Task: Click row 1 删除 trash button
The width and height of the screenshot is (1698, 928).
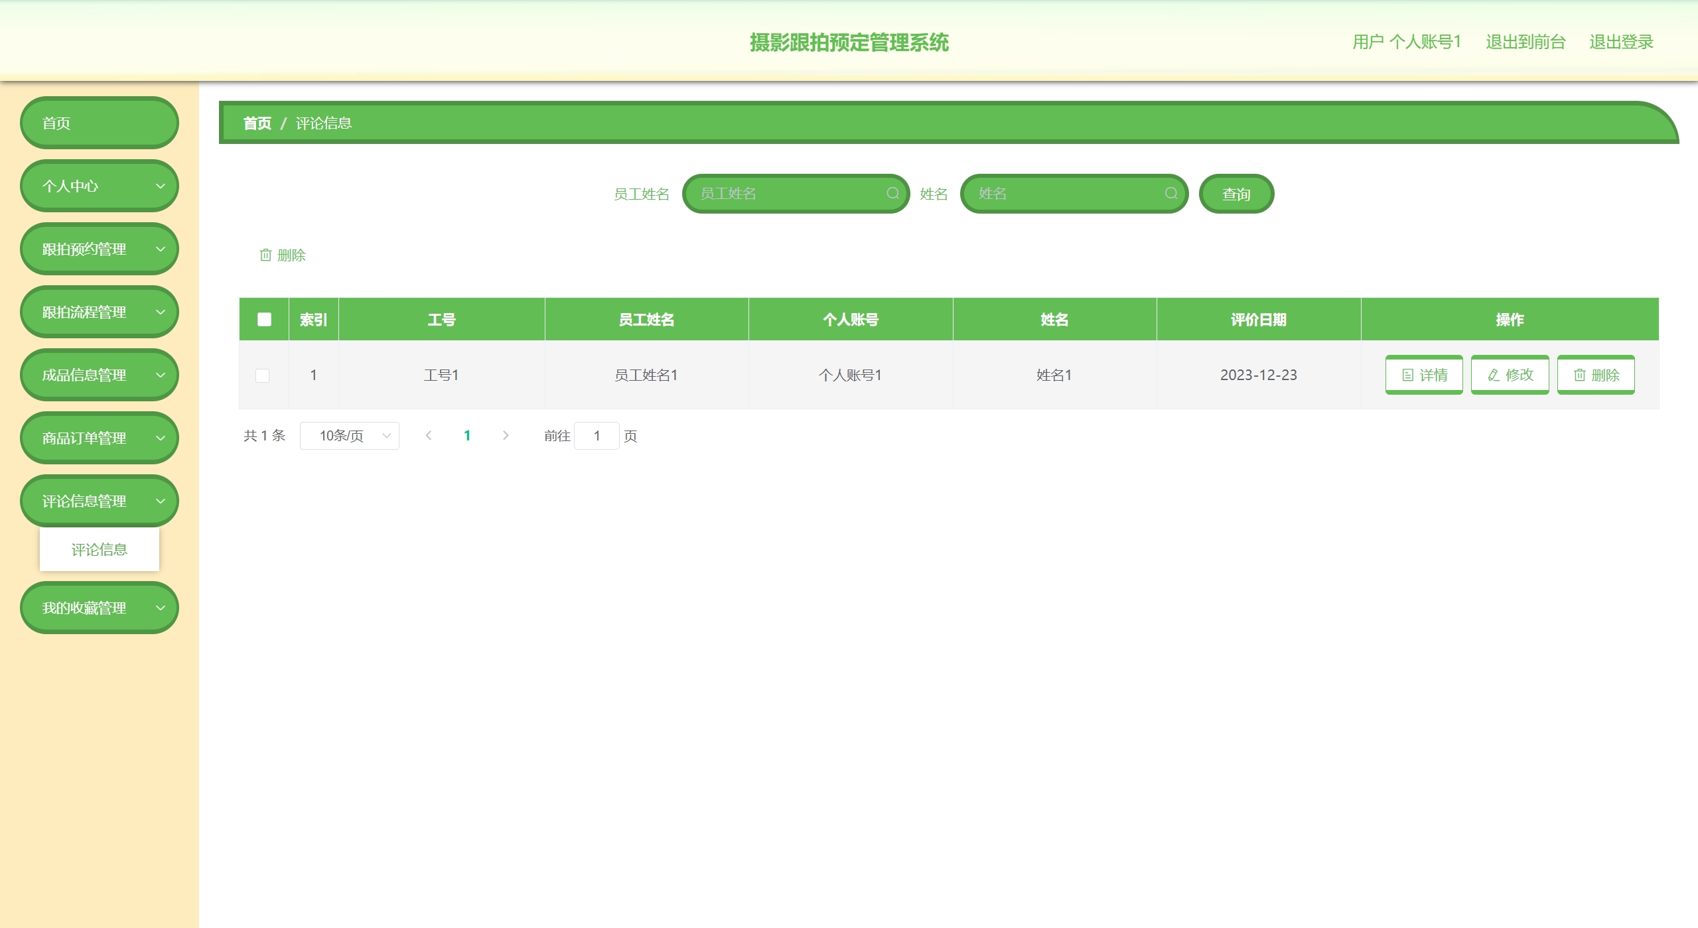Action: coord(1595,375)
